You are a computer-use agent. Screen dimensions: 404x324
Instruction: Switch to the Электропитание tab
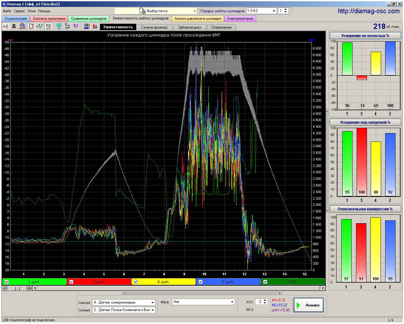coord(240,19)
